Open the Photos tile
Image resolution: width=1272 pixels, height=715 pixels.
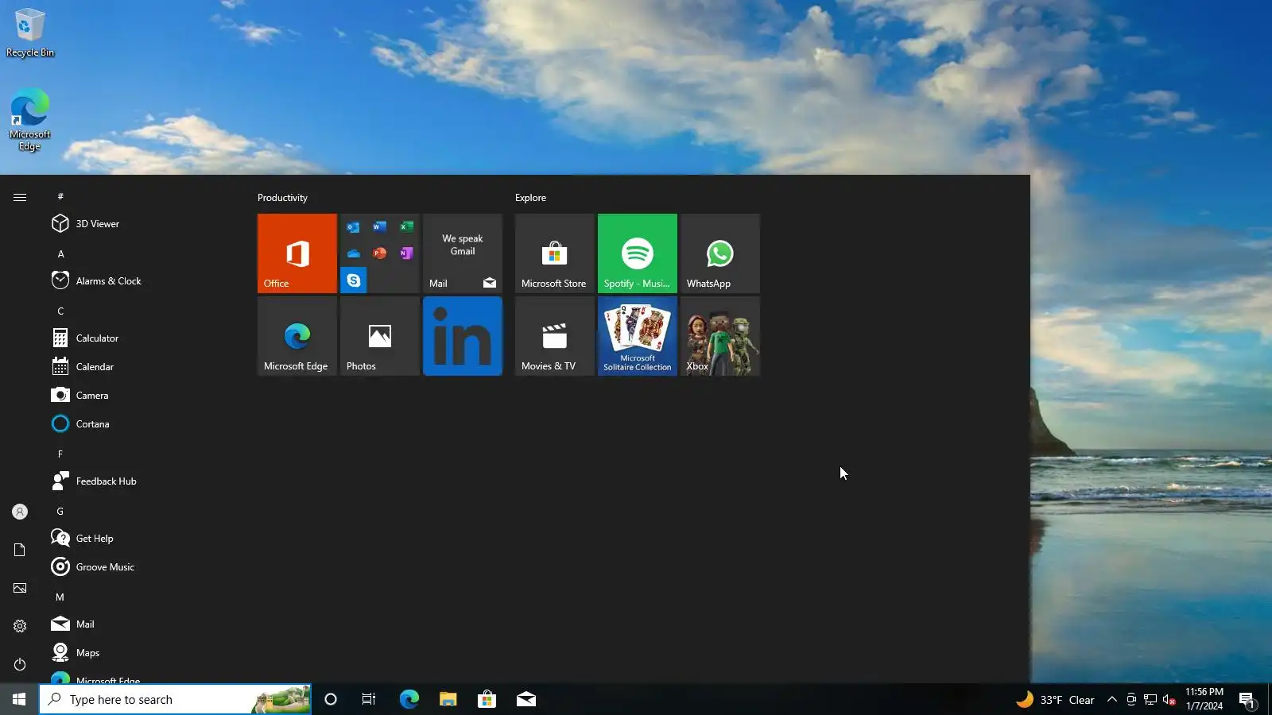(380, 336)
